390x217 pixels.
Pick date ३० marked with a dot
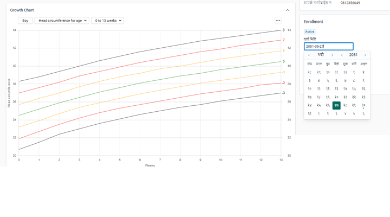[x=363, y=105]
